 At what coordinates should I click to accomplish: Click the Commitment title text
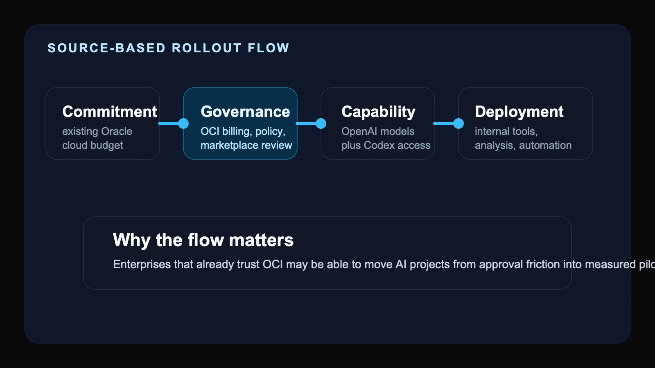110,112
